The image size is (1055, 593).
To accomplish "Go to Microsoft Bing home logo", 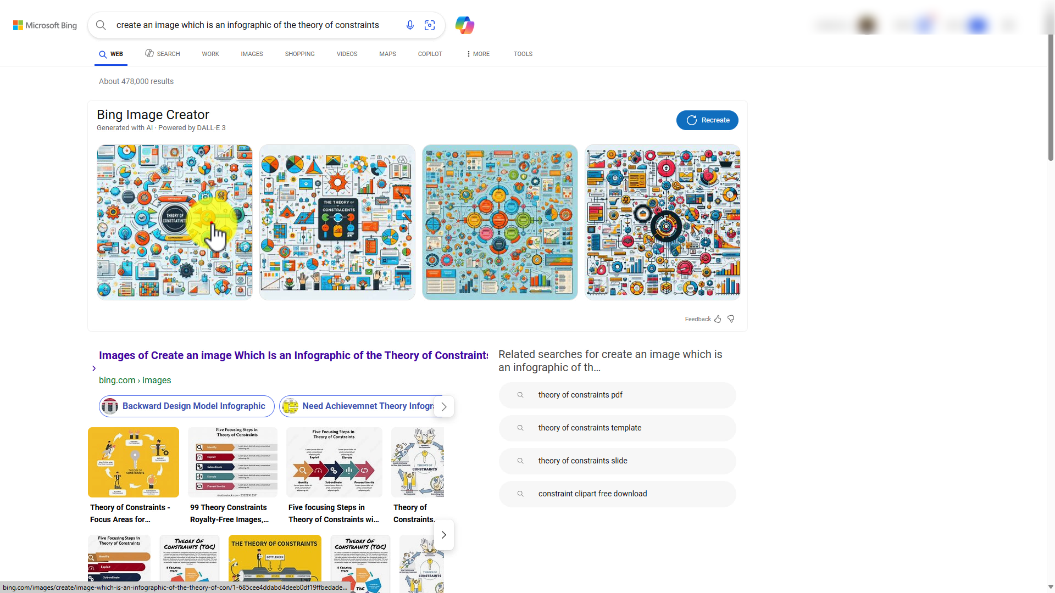I will pos(45,25).
